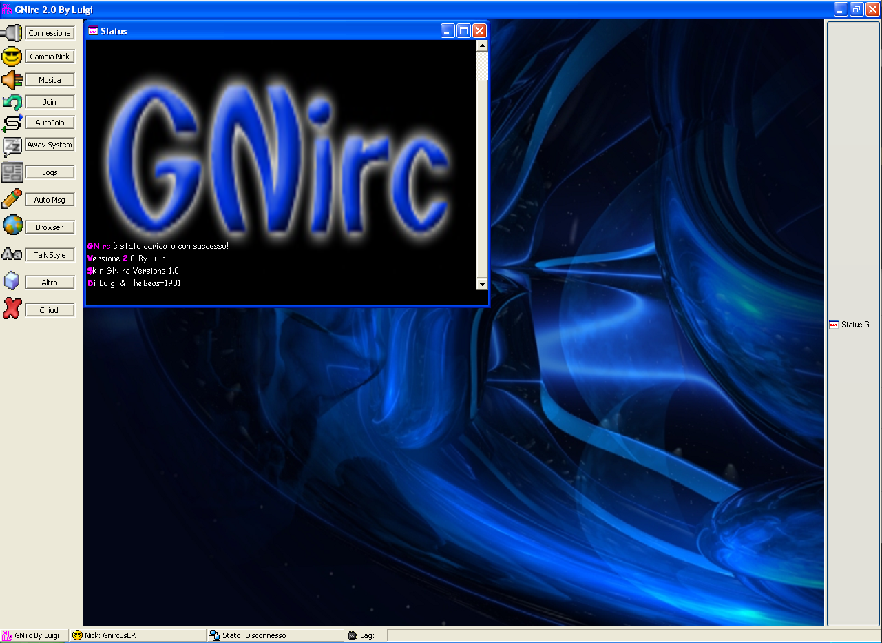Click the GNirc By Luigi status bar item
The image size is (882, 643).
[x=32, y=635]
